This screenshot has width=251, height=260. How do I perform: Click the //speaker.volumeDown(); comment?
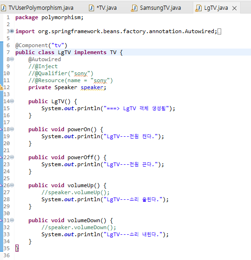click(79, 227)
